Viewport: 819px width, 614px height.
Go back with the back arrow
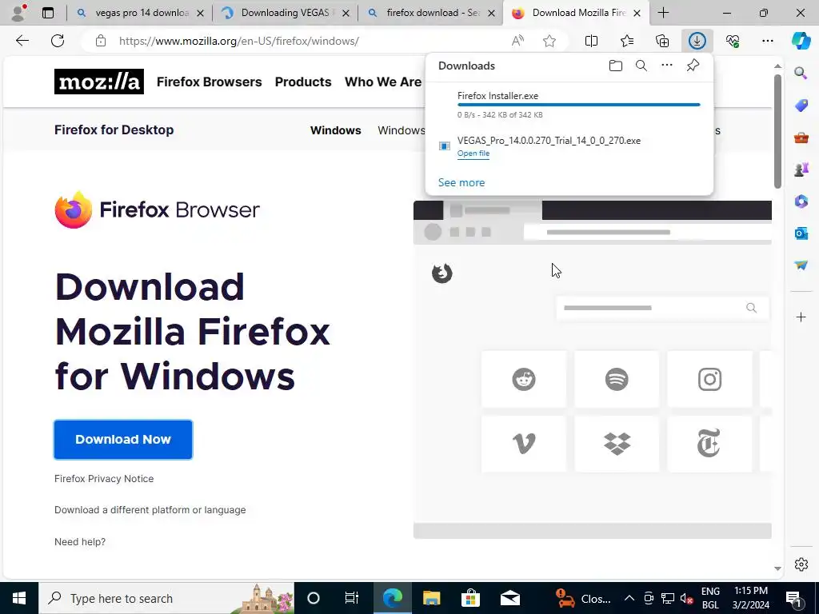pyautogui.click(x=22, y=41)
